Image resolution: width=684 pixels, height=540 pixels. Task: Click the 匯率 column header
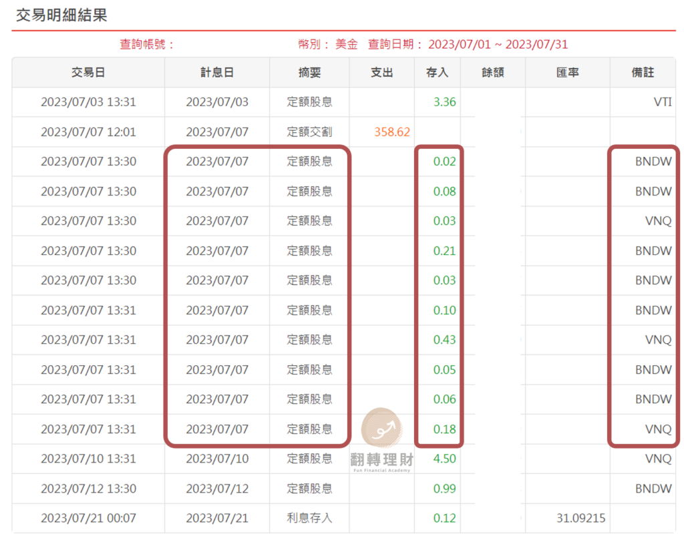tap(568, 72)
